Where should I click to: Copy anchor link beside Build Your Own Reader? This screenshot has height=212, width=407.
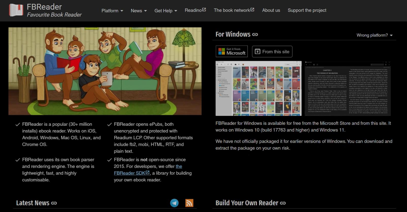tap(283, 203)
